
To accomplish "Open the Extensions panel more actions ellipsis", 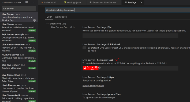I will 33,2.
